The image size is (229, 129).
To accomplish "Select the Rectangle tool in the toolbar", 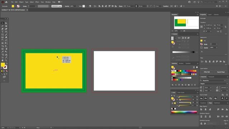I will click(3, 35).
